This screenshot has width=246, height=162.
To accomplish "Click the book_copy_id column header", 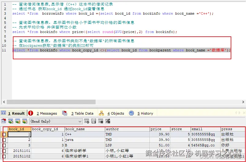I will pos(48,129).
